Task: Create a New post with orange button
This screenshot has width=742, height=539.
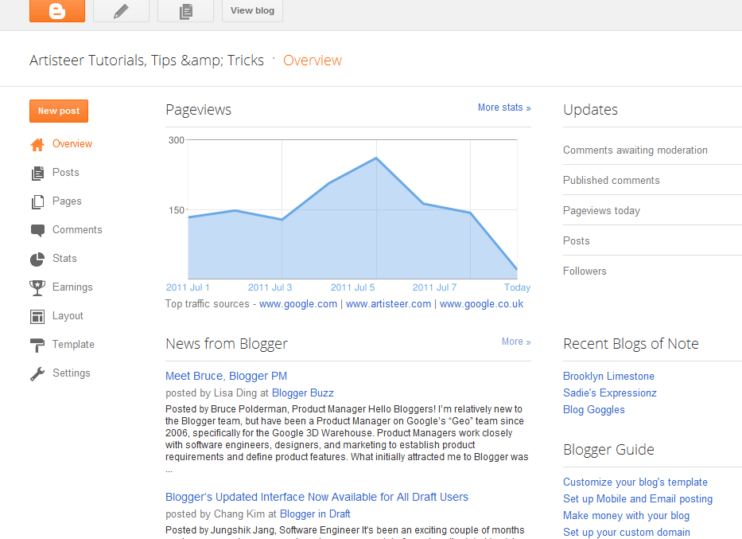Action: pyautogui.click(x=59, y=111)
